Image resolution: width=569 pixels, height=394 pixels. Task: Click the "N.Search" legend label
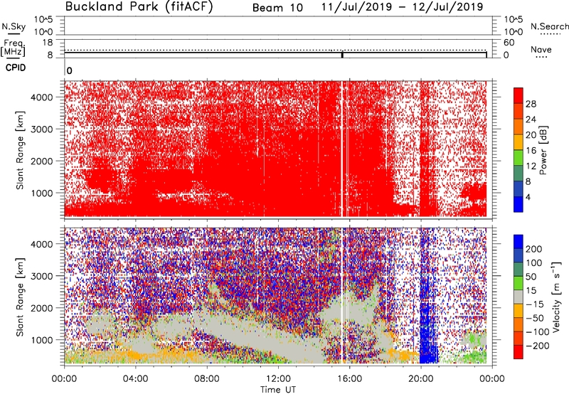click(549, 26)
